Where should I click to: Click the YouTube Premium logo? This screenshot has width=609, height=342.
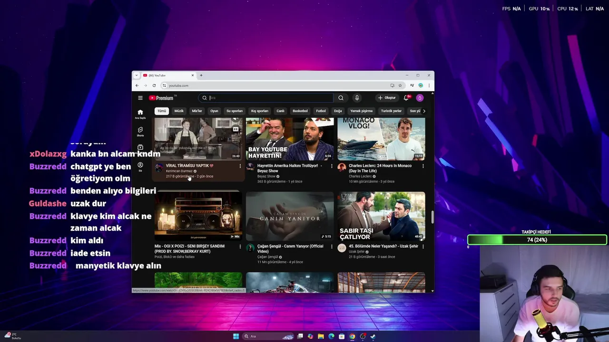pos(162,98)
